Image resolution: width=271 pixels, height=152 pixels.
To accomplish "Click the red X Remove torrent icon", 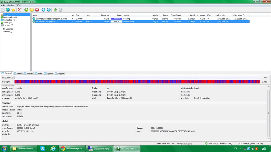I will click(20, 10).
